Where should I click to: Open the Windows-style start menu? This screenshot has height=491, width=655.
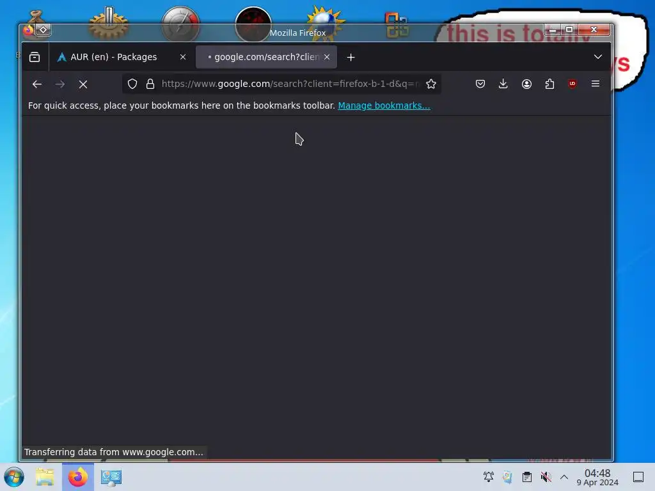(x=14, y=477)
